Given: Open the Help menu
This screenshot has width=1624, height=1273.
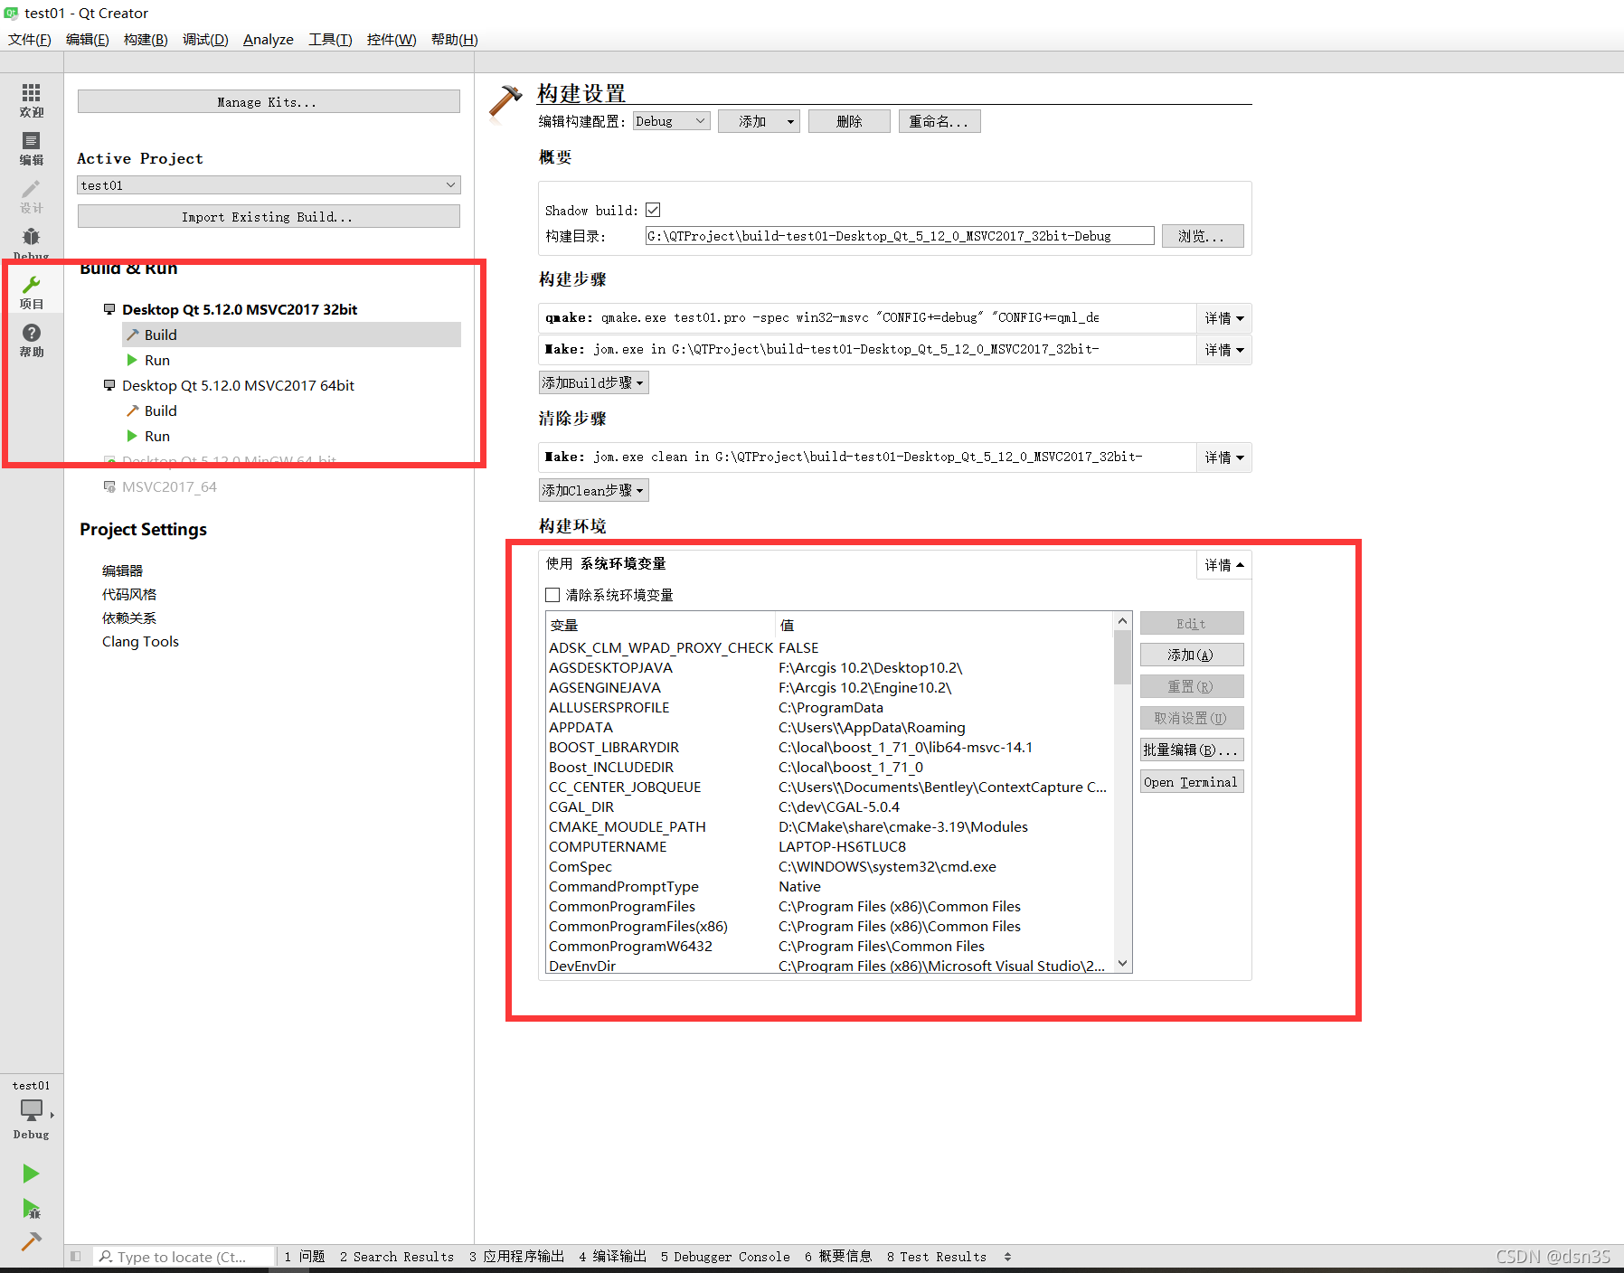Looking at the screenshot, I should (x=454, y=40).
